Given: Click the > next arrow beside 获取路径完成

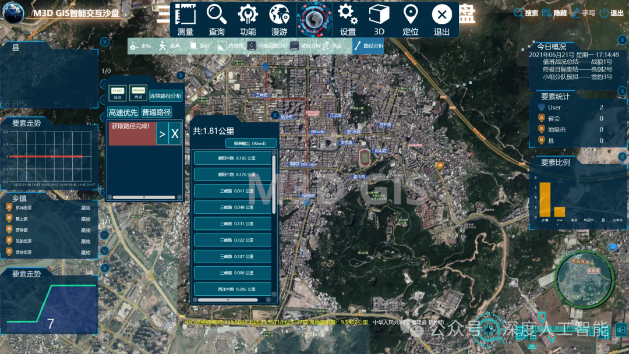Looking at the screenshot, I should [x=162, y=134].
